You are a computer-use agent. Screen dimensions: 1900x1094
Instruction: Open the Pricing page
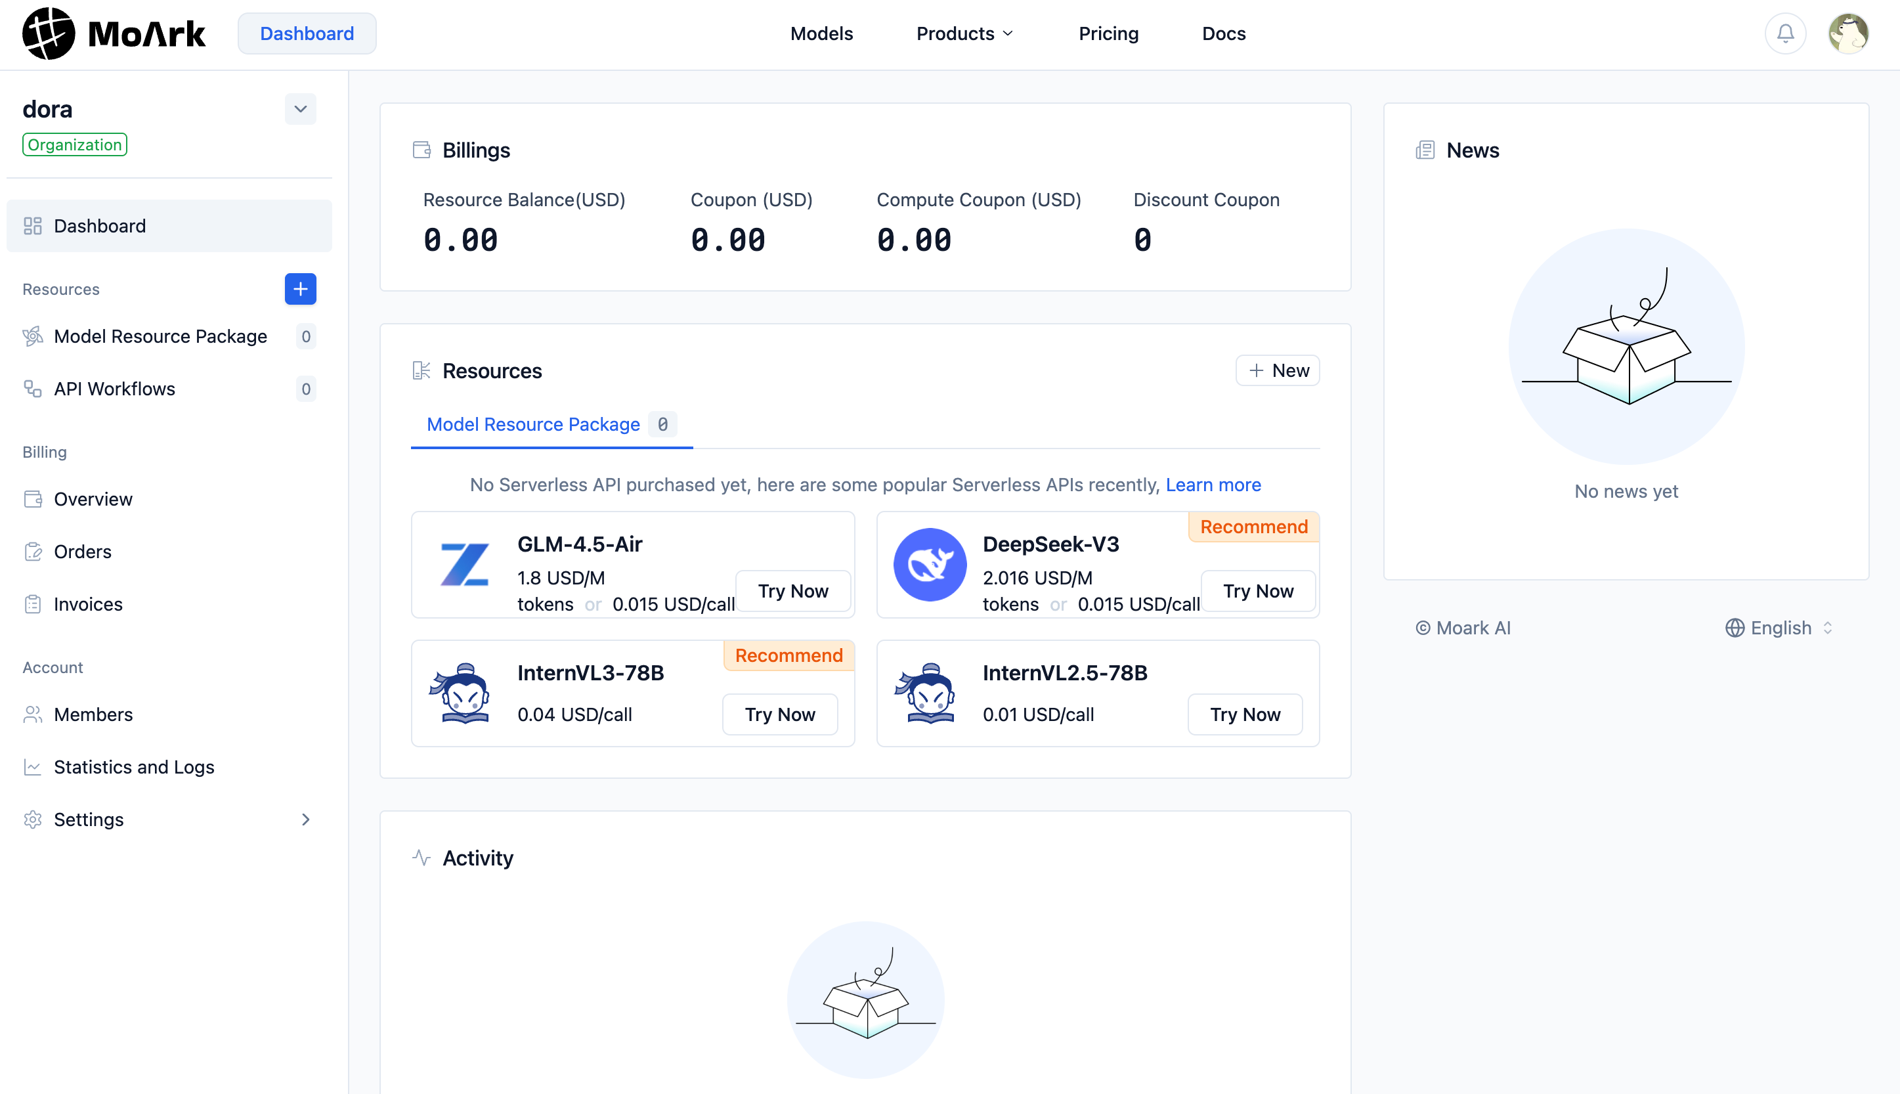tap(1108, 33)
